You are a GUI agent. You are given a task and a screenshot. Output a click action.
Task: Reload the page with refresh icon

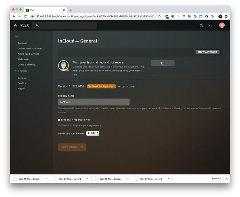pos(25,16)
